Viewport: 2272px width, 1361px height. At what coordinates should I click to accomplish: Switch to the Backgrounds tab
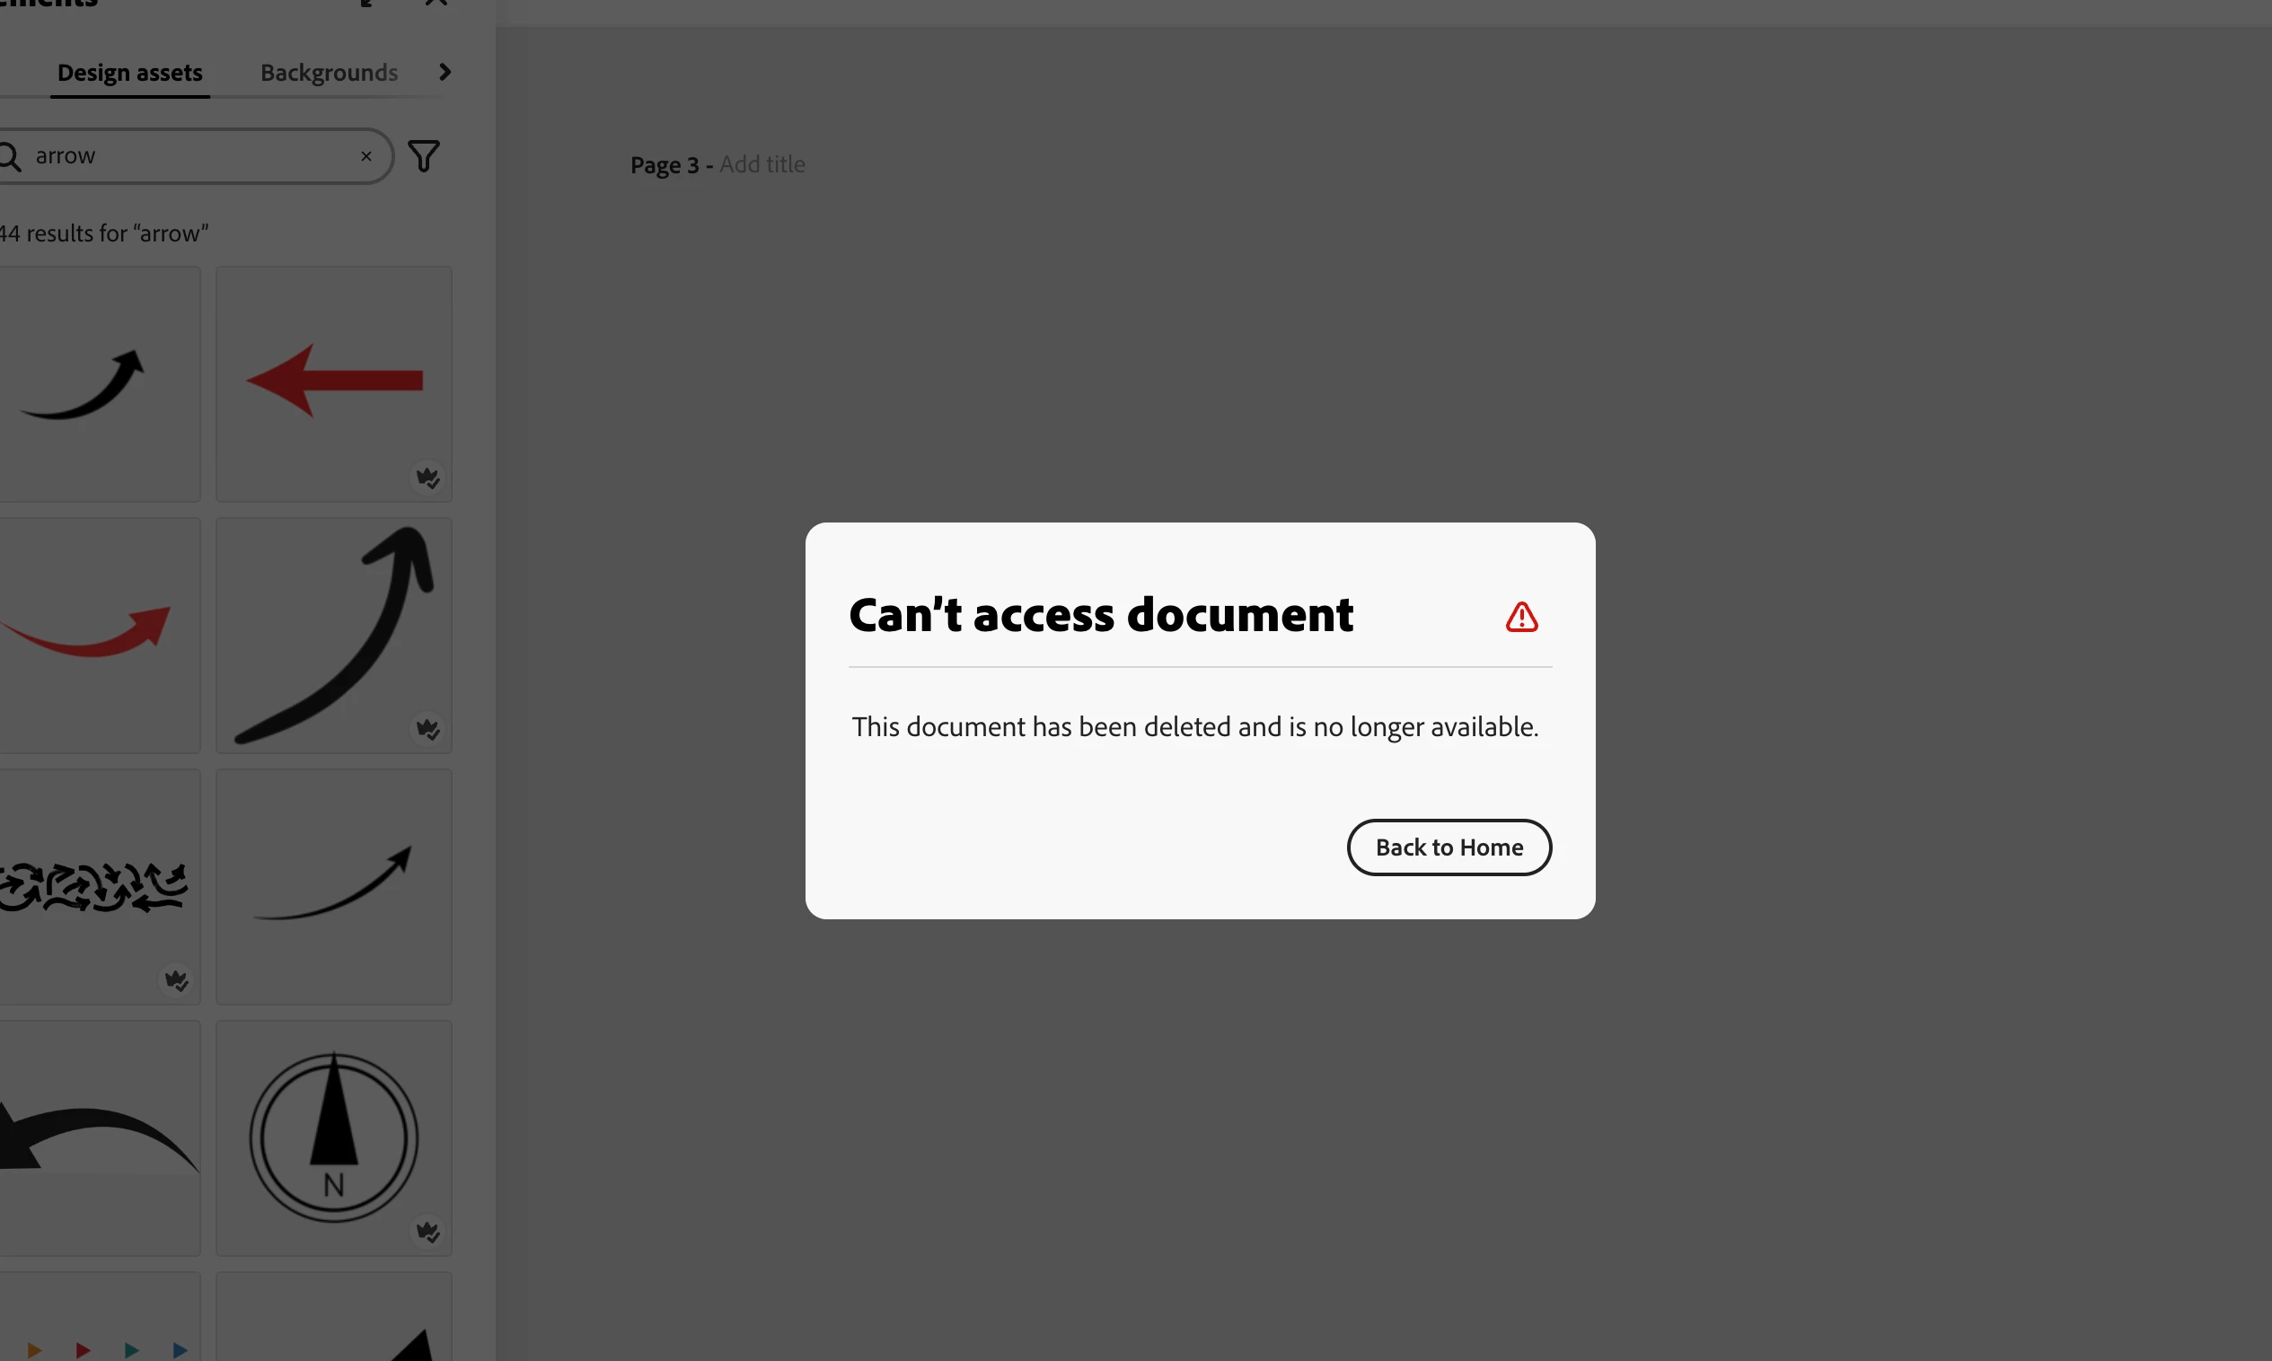tap(329, 73)
